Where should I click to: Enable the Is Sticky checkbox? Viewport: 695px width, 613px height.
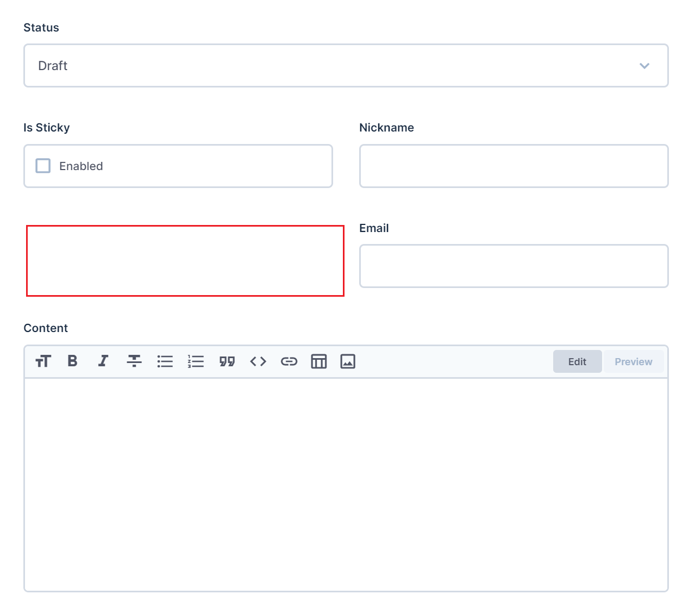pyautogui.click(x=43, y=166)
